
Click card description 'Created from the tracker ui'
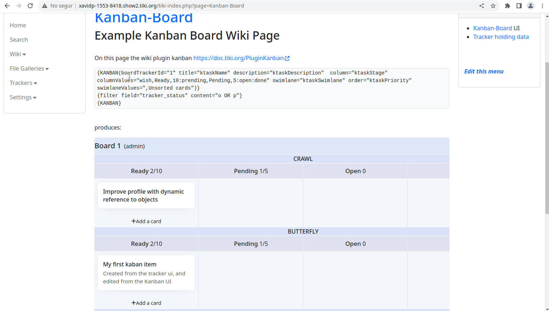tap(144, 278)
